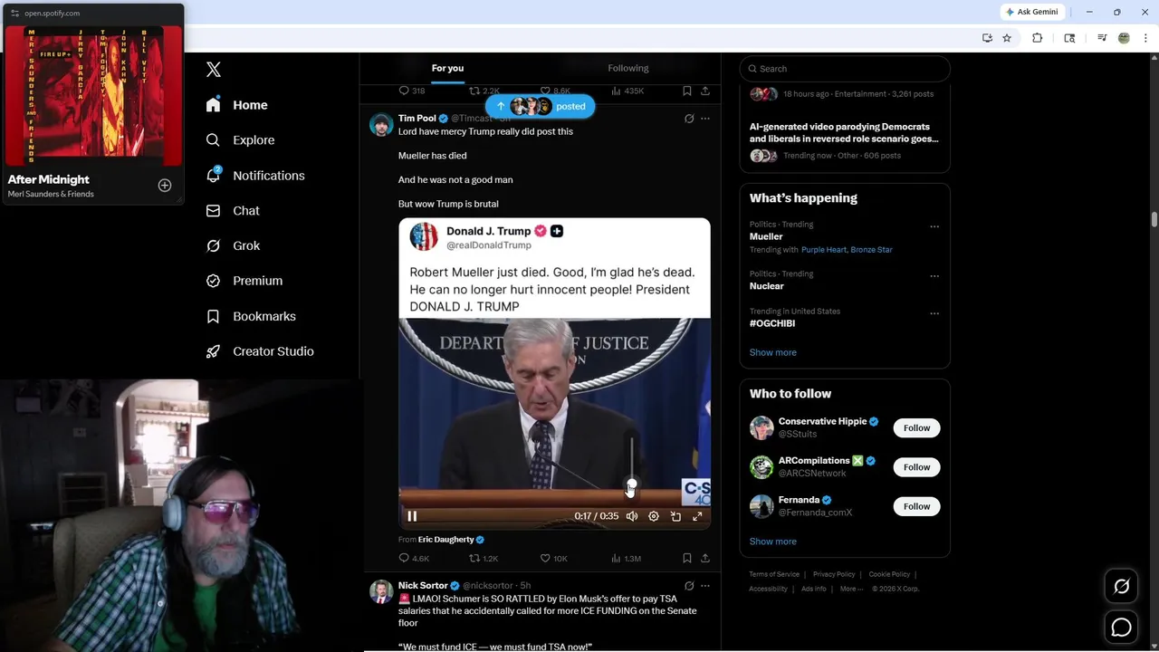
Task: Expand the footer More menu
Action: click(850, 589)
